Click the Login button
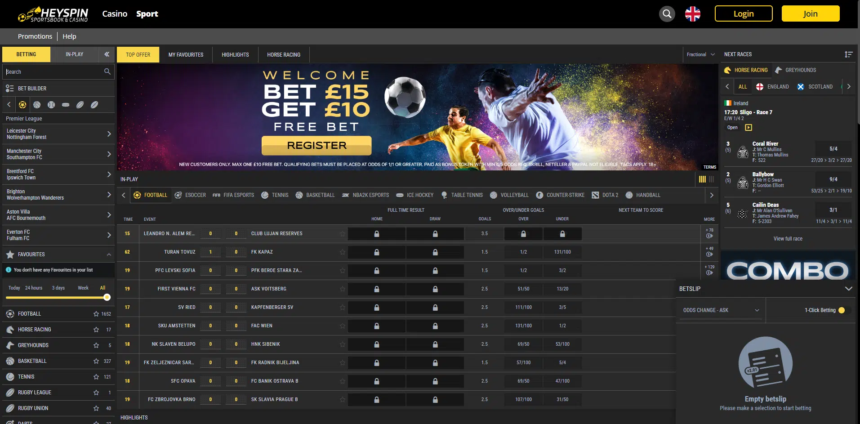Image resolution: width=860 pixels, height=424 pixels. (x=744, y=14)
